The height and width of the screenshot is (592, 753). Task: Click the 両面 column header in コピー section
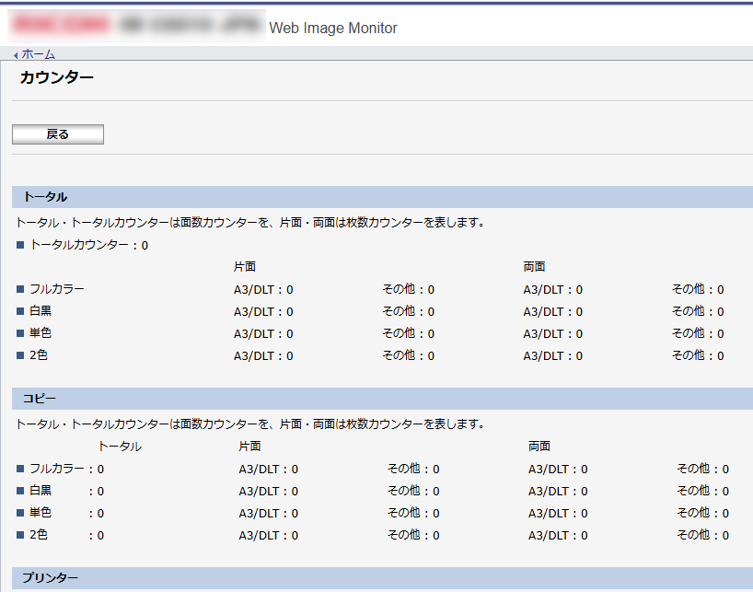[539, 447]
